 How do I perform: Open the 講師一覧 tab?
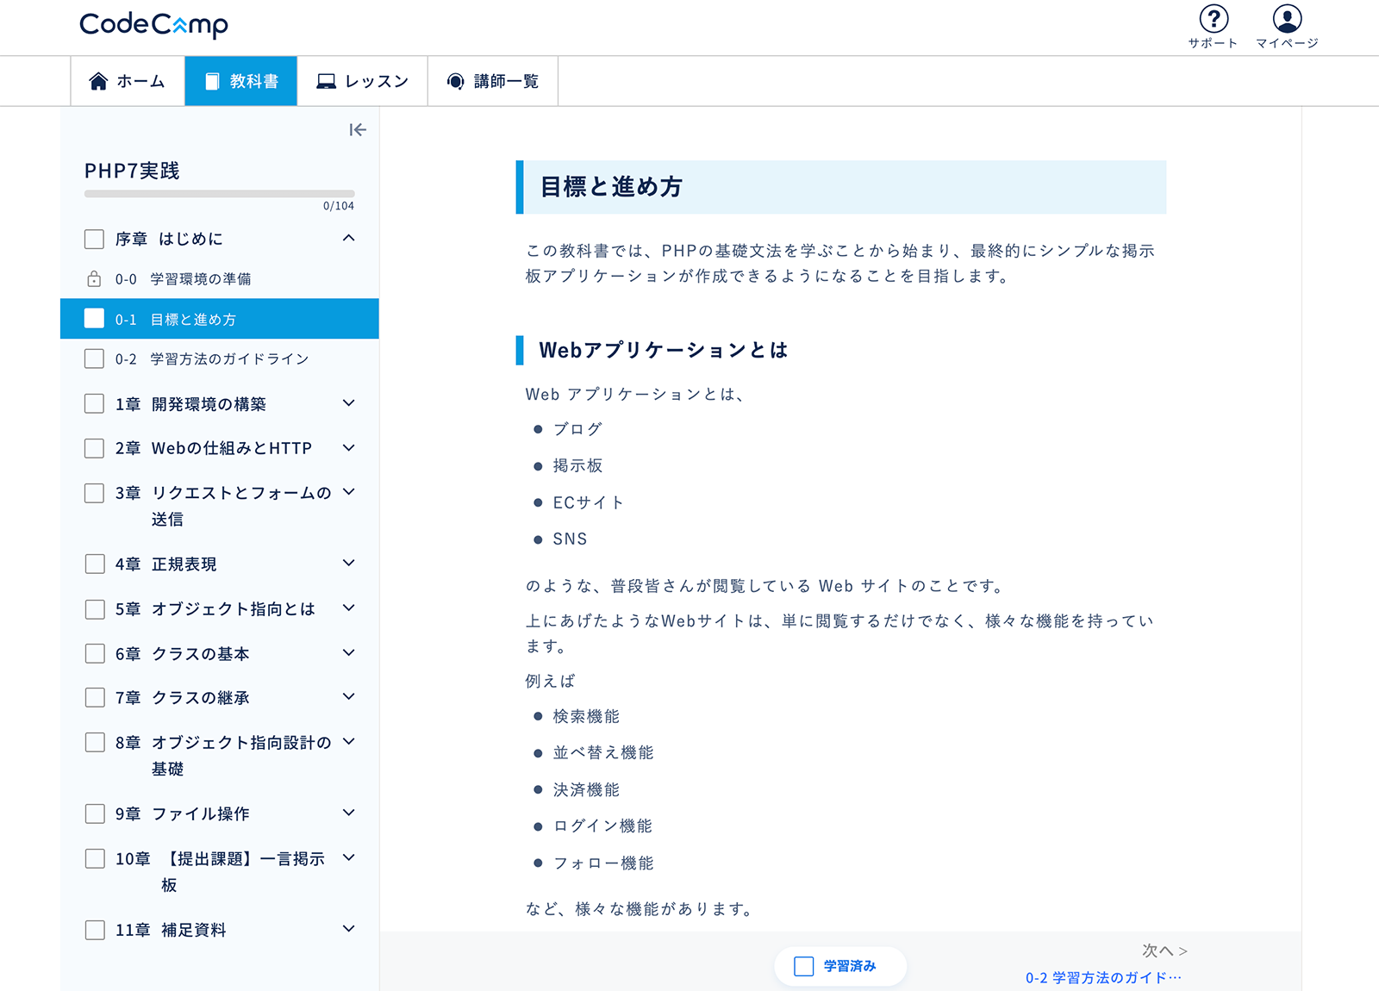(493, 81)
